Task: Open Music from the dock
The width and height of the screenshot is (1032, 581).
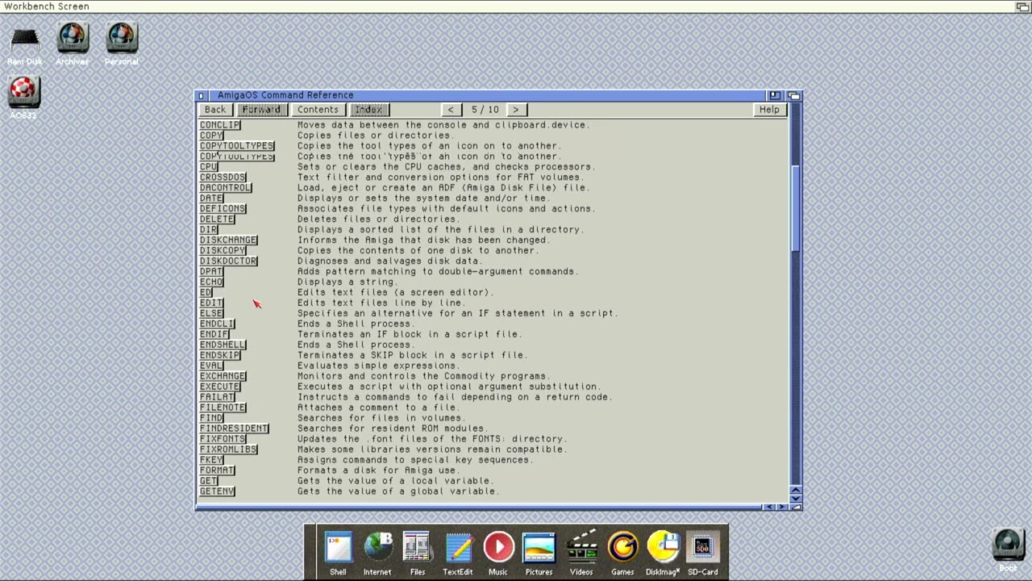Action: point(498,554)
